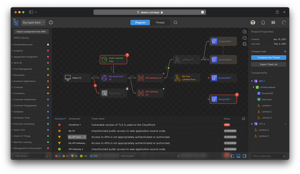300x174 pixels.
Task: Toggle the left sidebar panel view
Action: (232, 156)
